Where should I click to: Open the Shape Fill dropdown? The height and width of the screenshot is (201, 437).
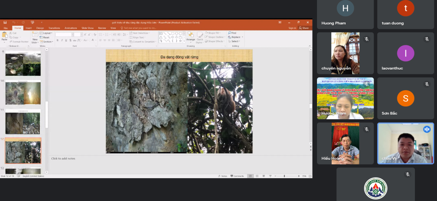213,33
